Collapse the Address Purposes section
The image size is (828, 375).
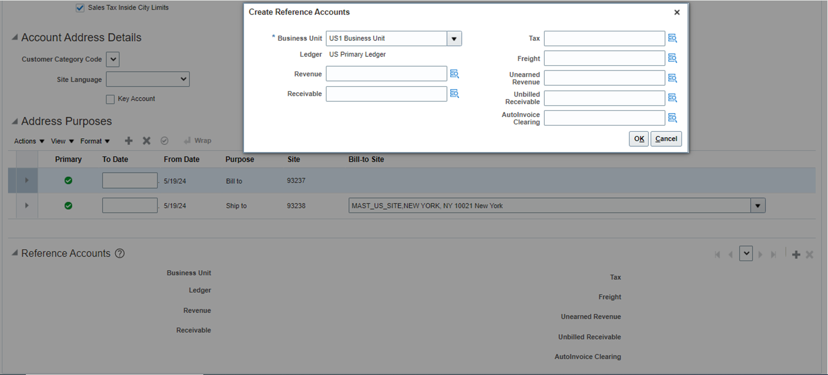15,121
